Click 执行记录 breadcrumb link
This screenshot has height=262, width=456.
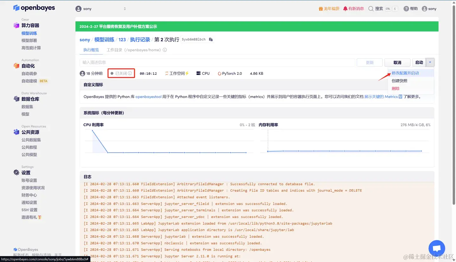tap(140, 40)
